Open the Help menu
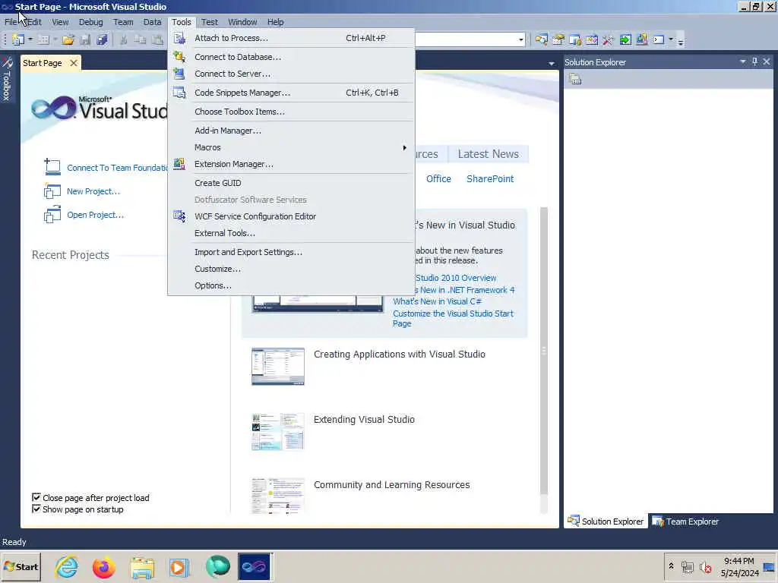 pos(275,22)
